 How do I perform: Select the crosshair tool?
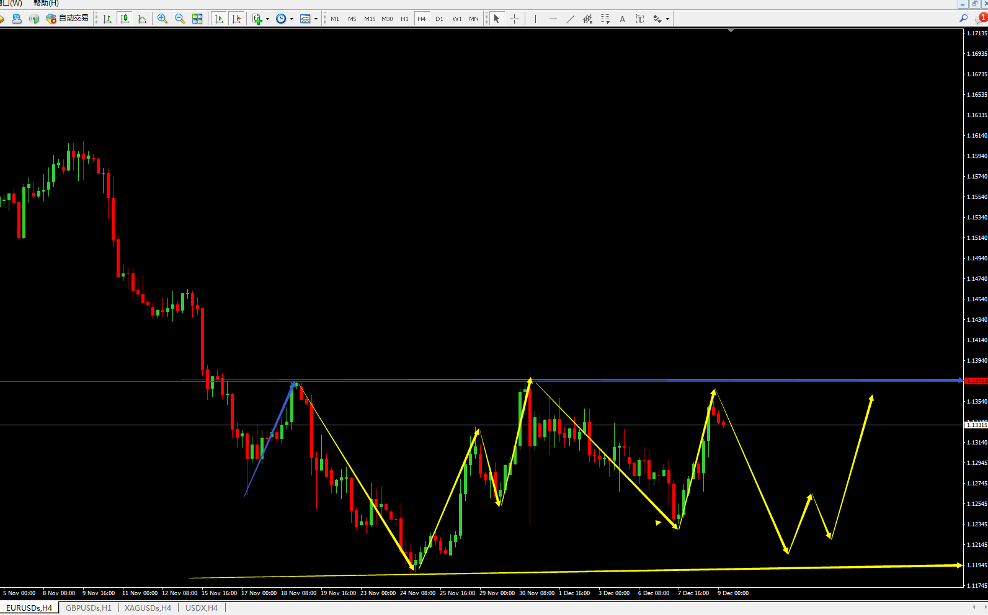click(x=514, y=19)
